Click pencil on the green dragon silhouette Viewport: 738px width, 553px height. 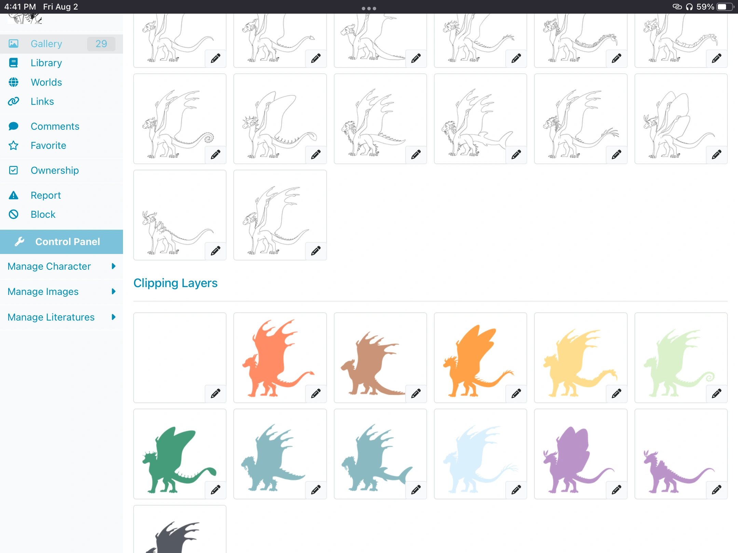pos(215,490)
